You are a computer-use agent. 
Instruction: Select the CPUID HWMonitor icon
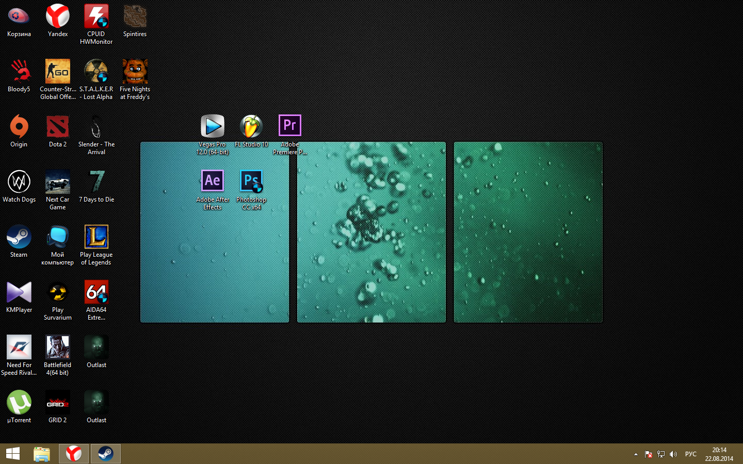coord(96,16)
